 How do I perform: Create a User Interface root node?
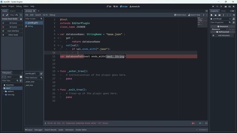point(12,31)
